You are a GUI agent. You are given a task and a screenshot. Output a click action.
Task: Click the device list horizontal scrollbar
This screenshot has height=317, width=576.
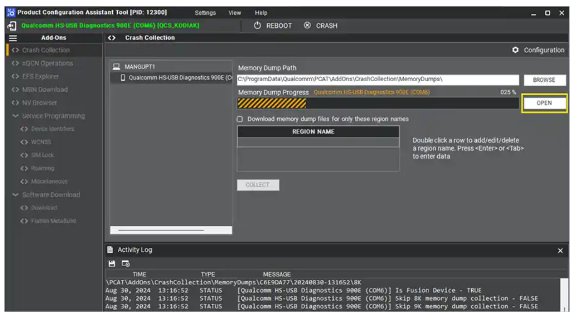[171, 230]
